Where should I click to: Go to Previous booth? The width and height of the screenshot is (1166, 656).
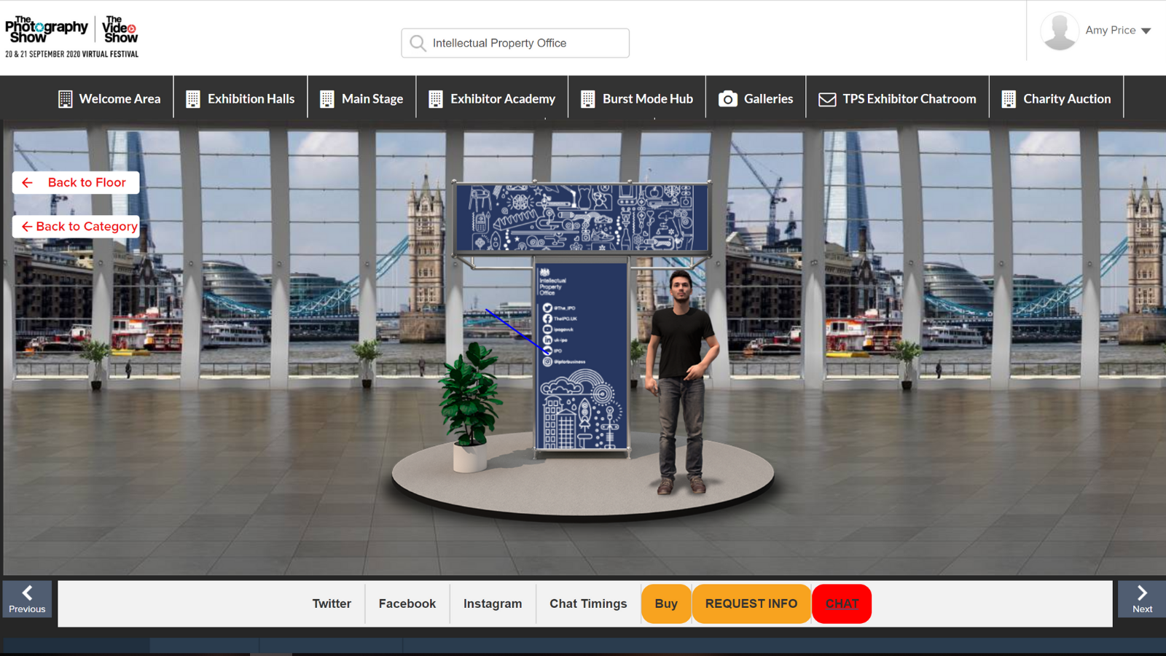coord(27,599)
